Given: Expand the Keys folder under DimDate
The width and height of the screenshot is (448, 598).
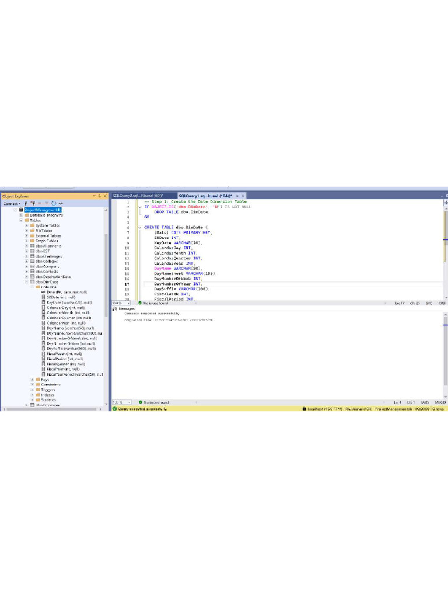Looking at the screenshot, I should point(33,380).
